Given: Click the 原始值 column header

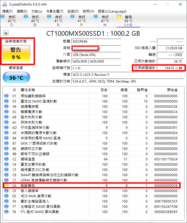Looking at the screenshot, I should [164, 90].
